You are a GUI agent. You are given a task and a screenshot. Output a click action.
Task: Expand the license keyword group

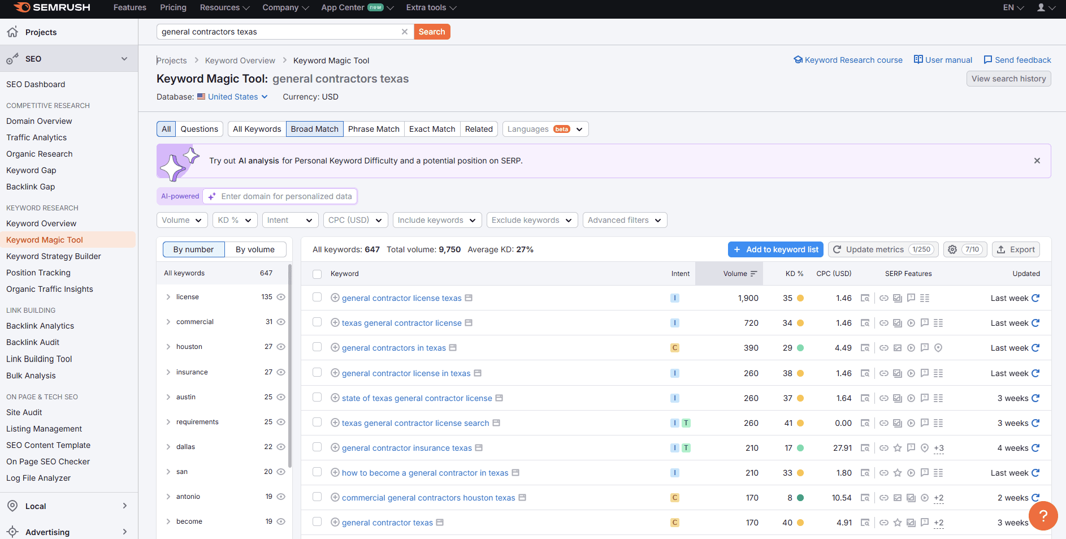(168, 297)
